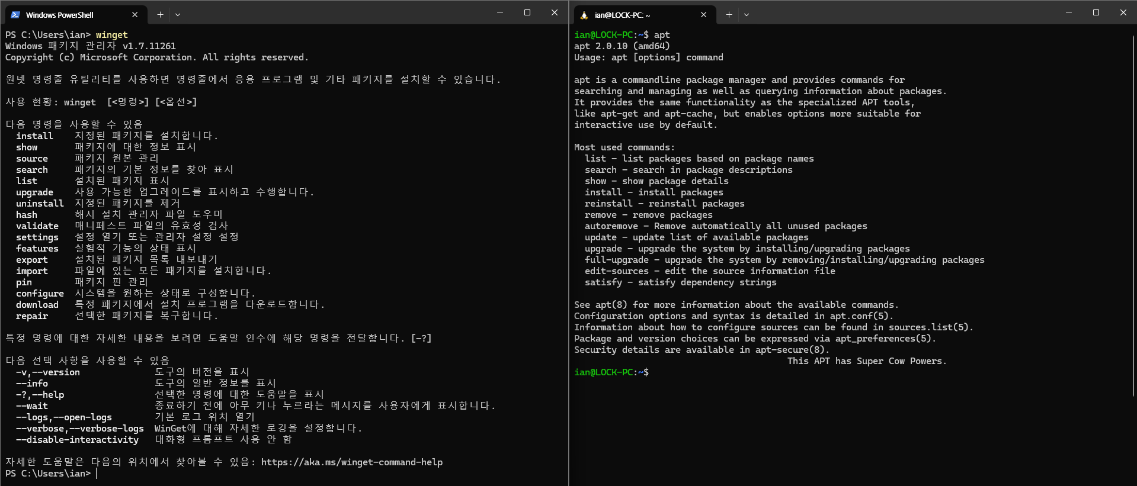Image resolution: width=1137 pixels, height=486 pixels.
Task: Click the 'autoremove' command in apt output
Action: [611, 226]
